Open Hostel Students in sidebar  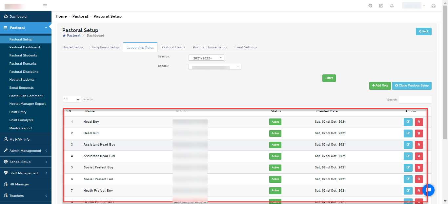tap(26, 80)
